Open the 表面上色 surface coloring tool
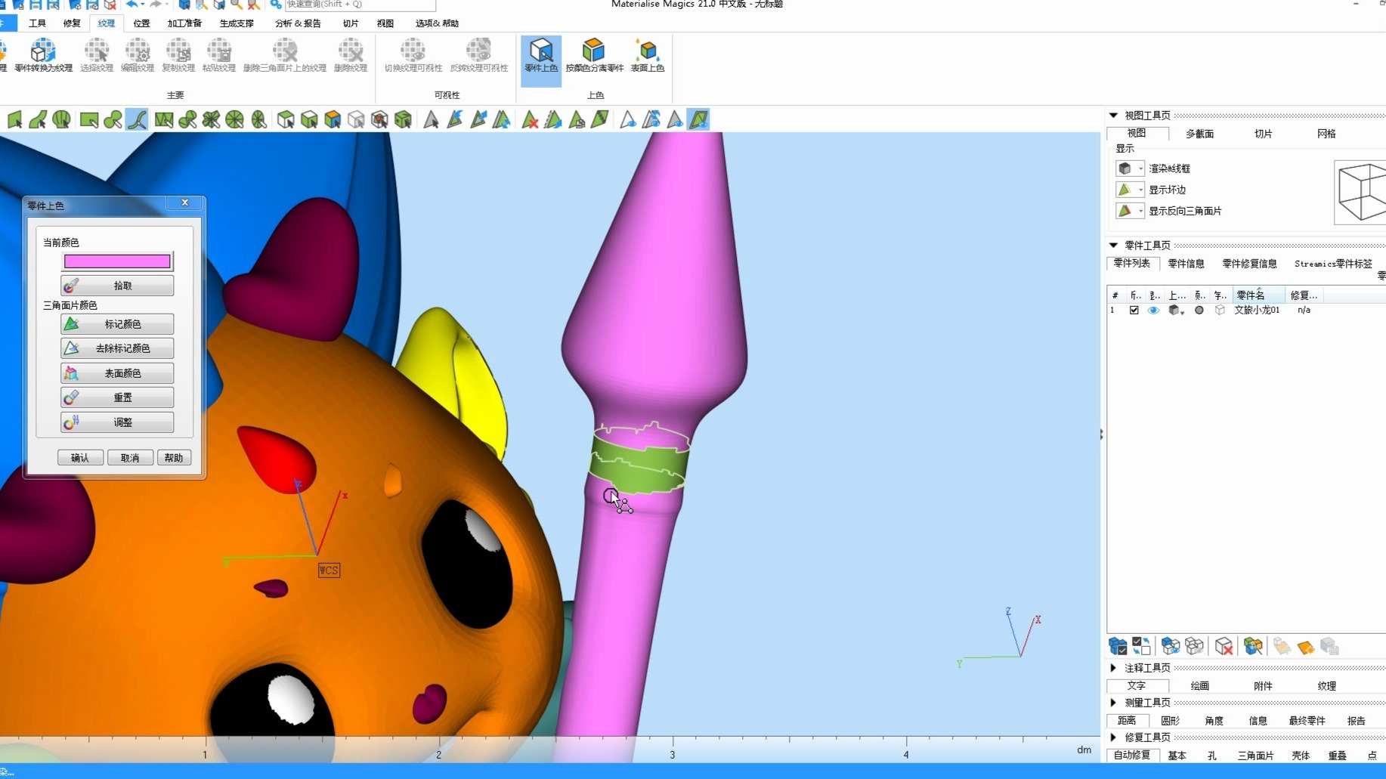The width and height of the screenshot is (1386, 779). tap(648, 56)
